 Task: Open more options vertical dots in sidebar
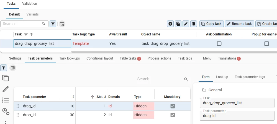(6, 121)
